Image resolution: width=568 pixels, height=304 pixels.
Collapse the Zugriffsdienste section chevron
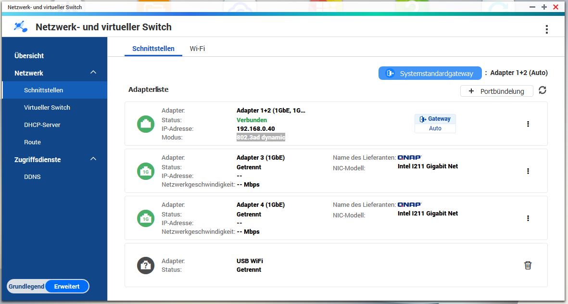93,159
